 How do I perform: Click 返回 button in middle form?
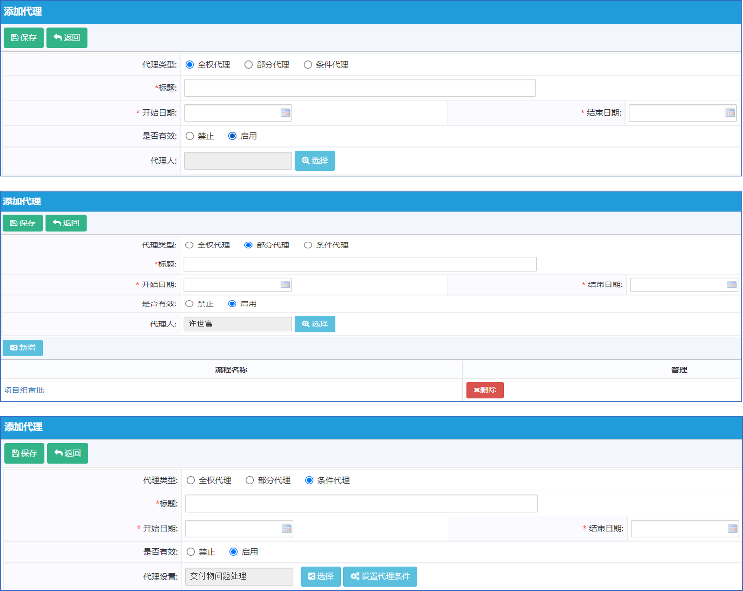(66, 223)
